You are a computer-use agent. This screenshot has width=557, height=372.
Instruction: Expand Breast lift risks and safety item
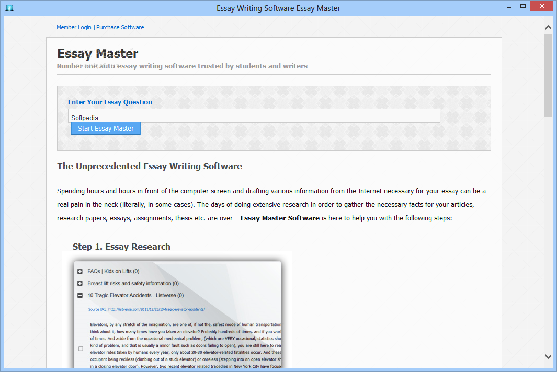click(80, 284)
